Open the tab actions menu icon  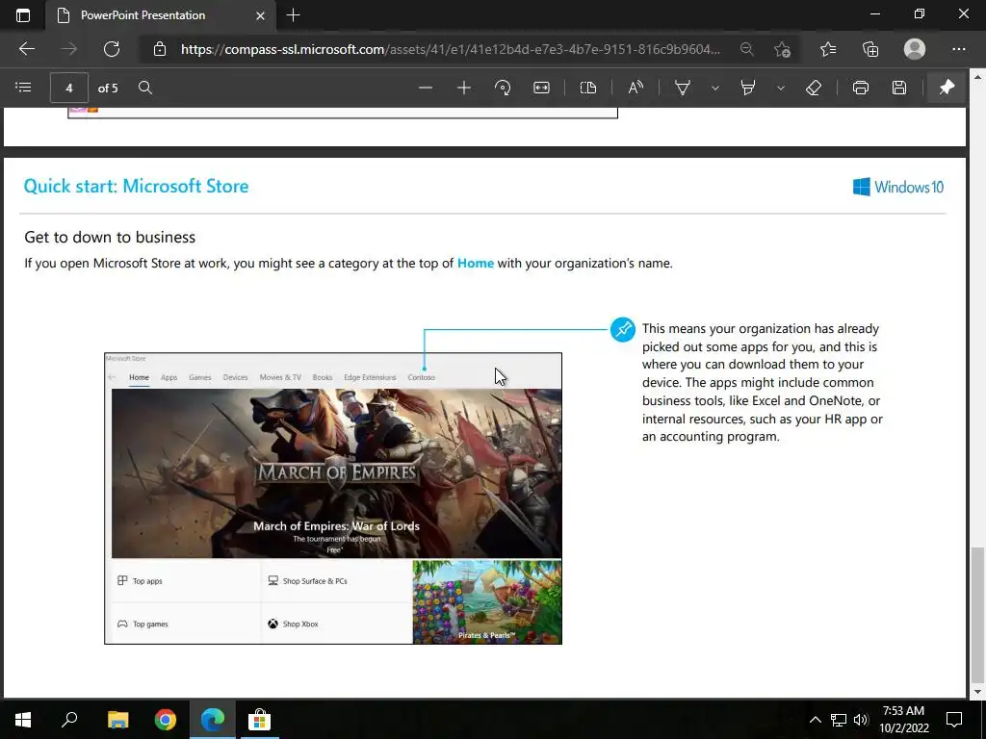(x=23, y=15)
